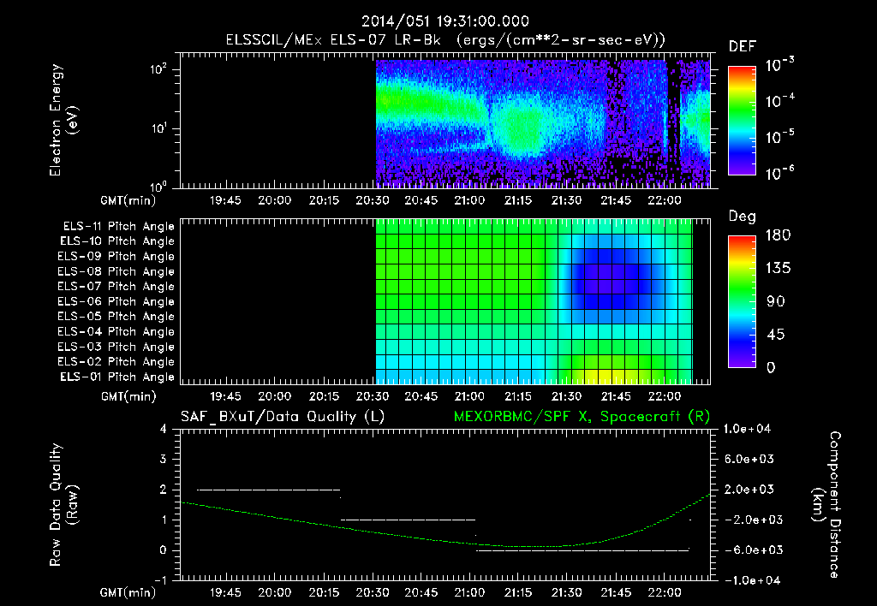Image resolution: width=877 pixels, height=606 pixels.
Task: Click the Deg colorbar label
Action: coord(742,217)
